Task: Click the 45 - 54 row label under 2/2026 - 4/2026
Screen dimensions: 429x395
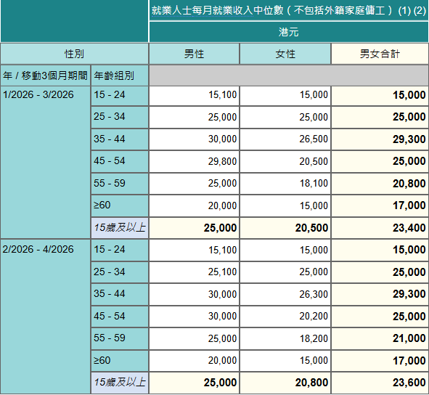Action: coord(120,317)
